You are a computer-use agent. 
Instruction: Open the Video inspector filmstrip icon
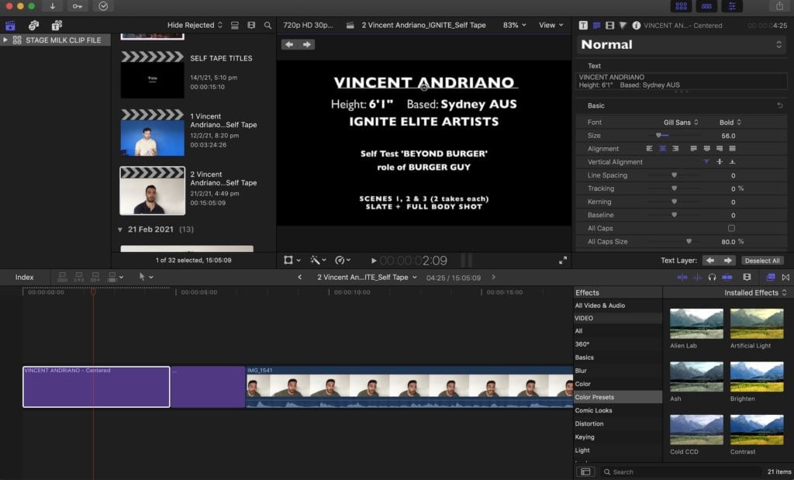609,26
